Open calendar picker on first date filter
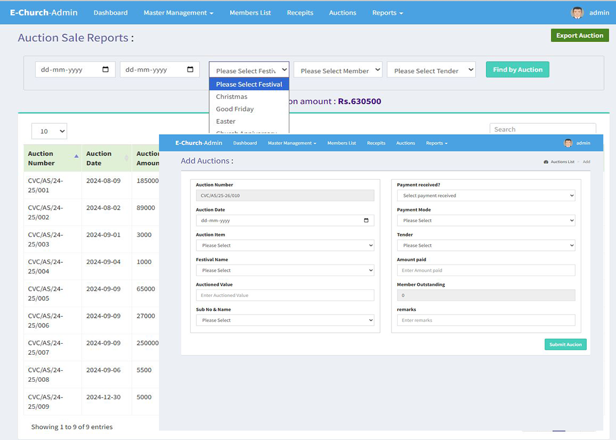 (106, 70)
